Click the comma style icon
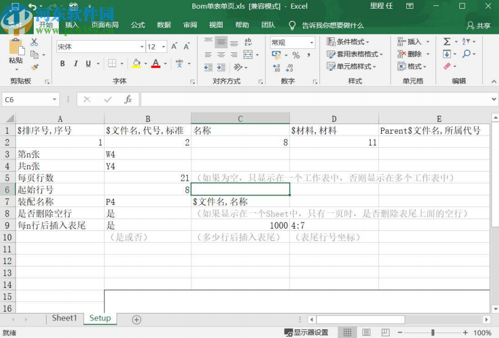 click(x=309, y=55)
